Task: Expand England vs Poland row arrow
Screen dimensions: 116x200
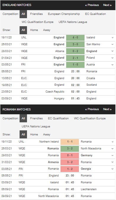Action: click(112, 58)
